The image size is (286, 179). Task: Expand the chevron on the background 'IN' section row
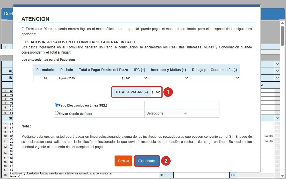click(x=277, y=78)
